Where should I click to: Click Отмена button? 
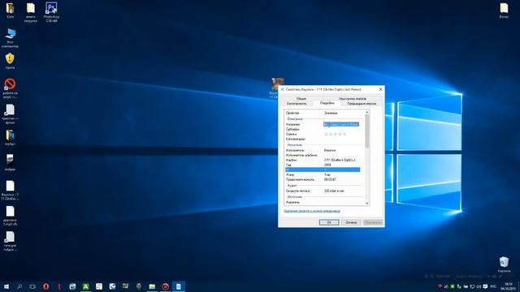pyautogui.click(x=351, y=222)
